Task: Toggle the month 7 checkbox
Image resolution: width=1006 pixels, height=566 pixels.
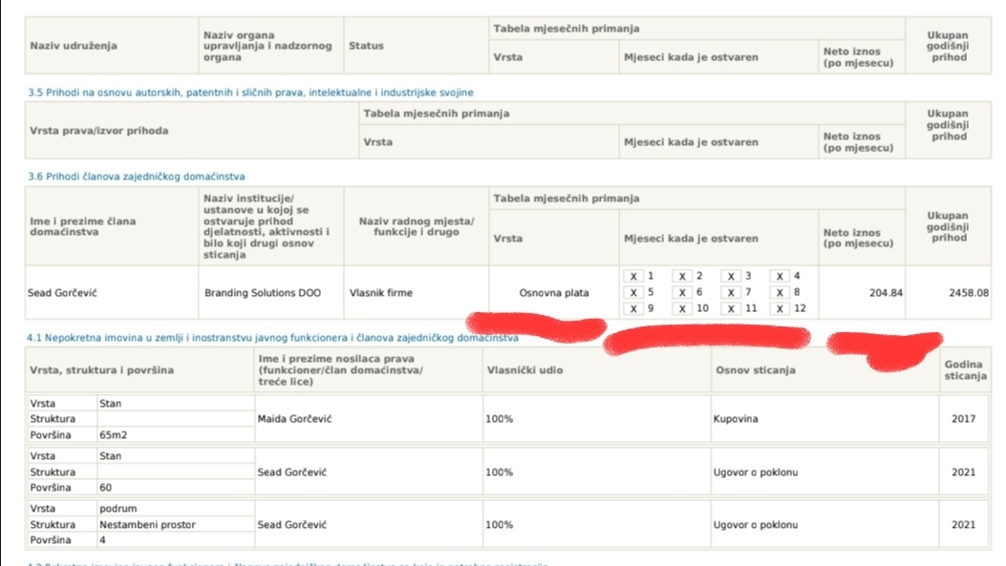Action: (x=731, y=292)
